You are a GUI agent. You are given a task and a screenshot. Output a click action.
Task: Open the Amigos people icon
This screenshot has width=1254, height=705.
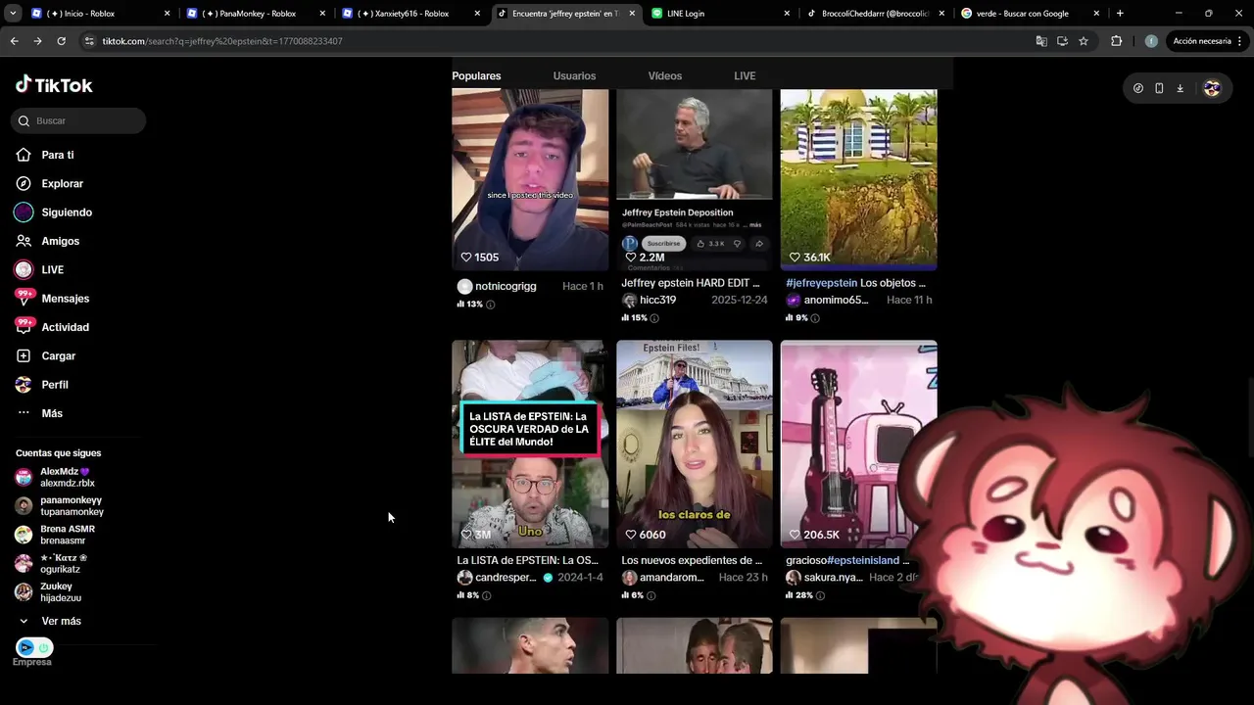pyautogui.click(x=24, y=241)
